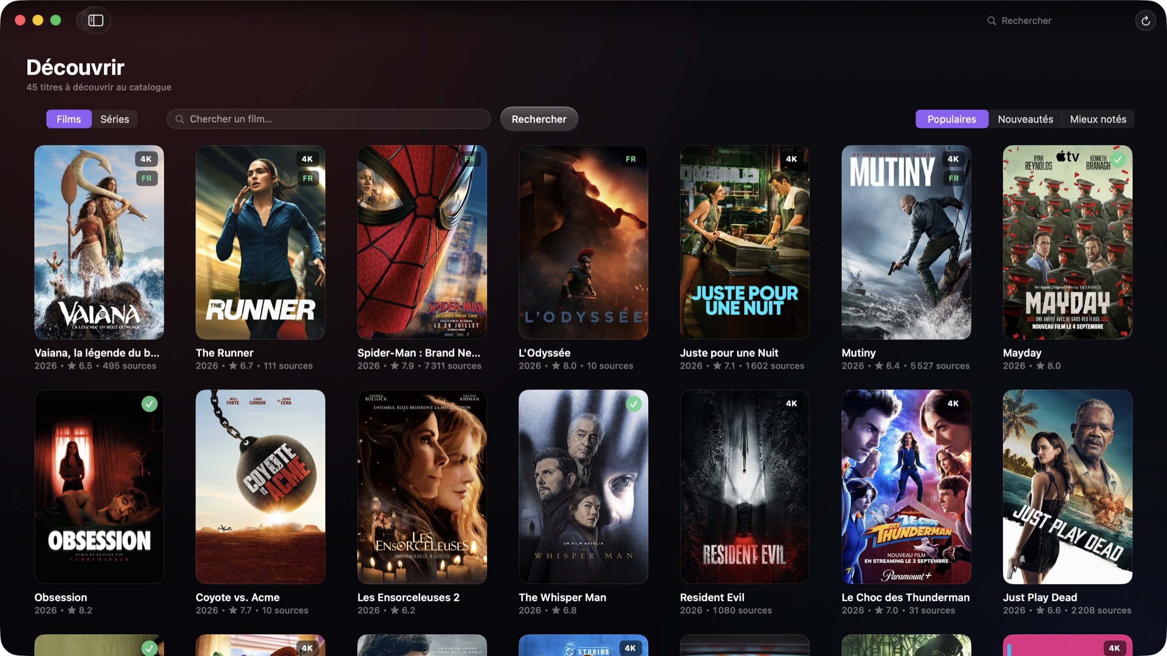Click the Rechercher button next to the film field
Image resolution: width=1167 pixels, height=656 pixels.
[539, 119]
